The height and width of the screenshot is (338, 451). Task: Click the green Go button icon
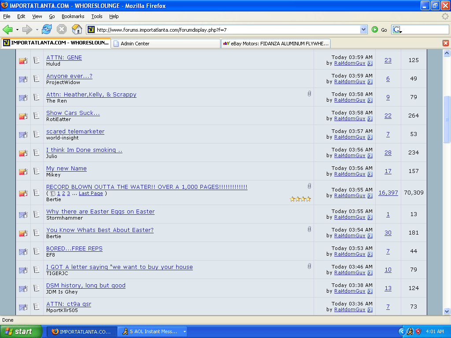[x=375, y=29]
